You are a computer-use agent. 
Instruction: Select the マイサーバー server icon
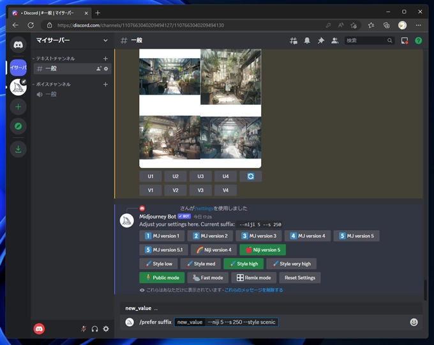coord(19,67)
